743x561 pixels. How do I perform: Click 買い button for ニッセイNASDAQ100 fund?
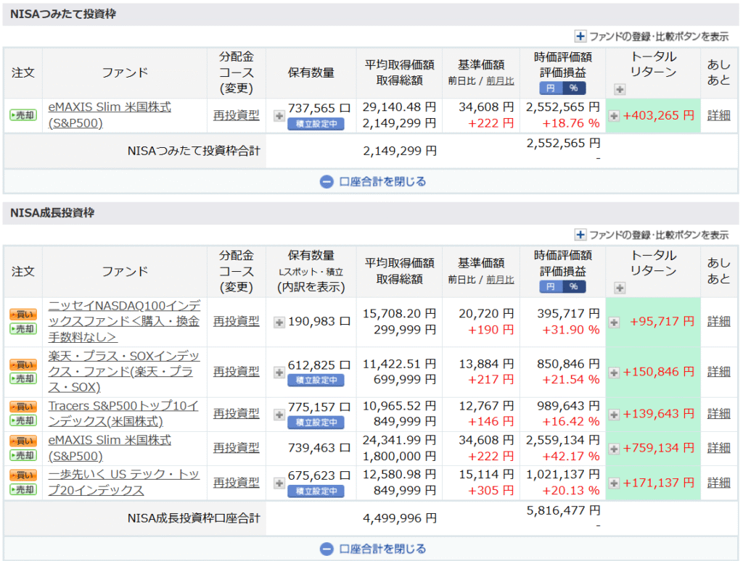[23, 315]
